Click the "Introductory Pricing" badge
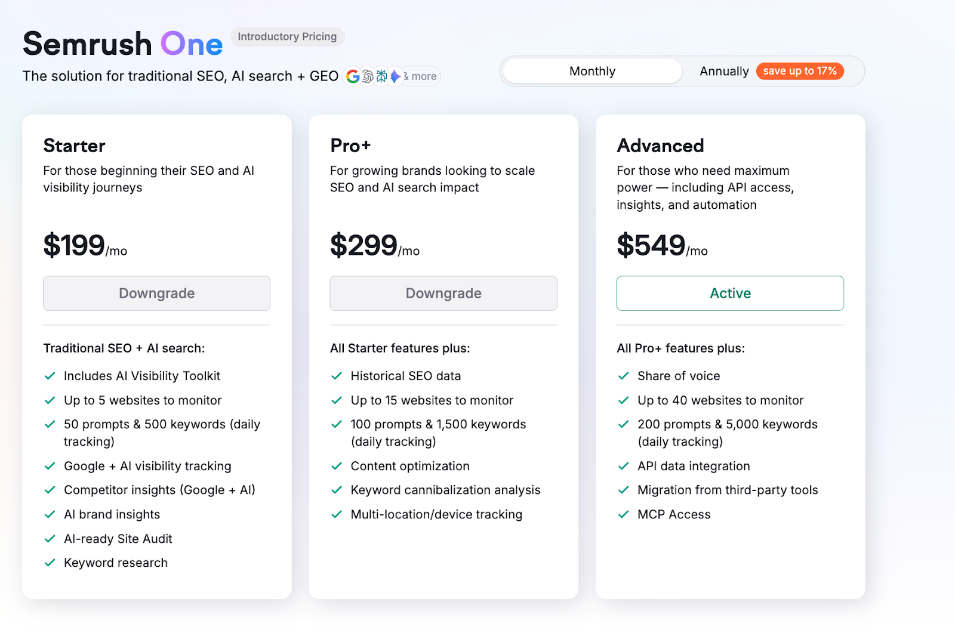Screen dimensions: 955x630 pos(287,36)
